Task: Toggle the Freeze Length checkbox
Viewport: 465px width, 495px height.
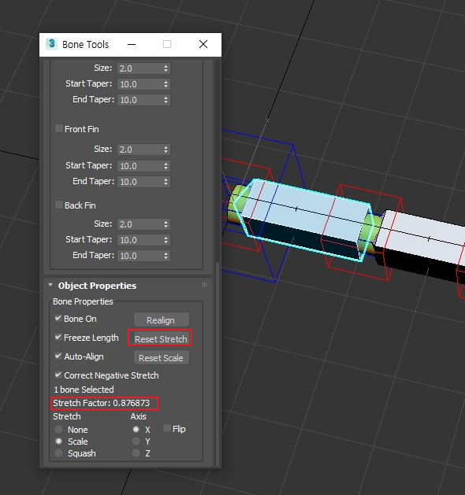Action: [x=58, y=337]
